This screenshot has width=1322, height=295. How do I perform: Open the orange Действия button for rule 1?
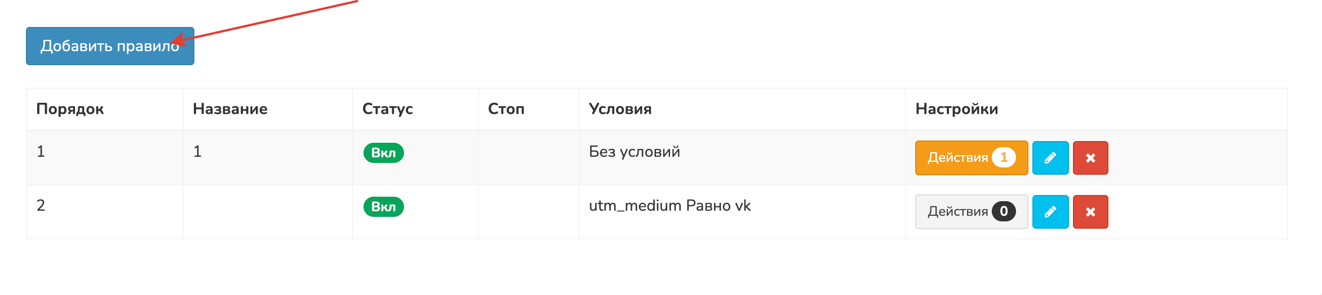971,158
